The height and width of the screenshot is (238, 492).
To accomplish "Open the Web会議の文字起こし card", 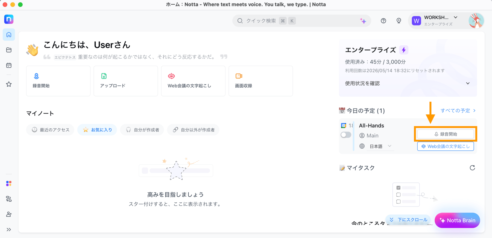I will point(193,81).
